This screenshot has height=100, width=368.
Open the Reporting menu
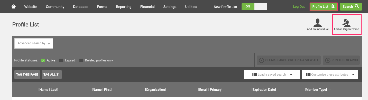(124, 7)
